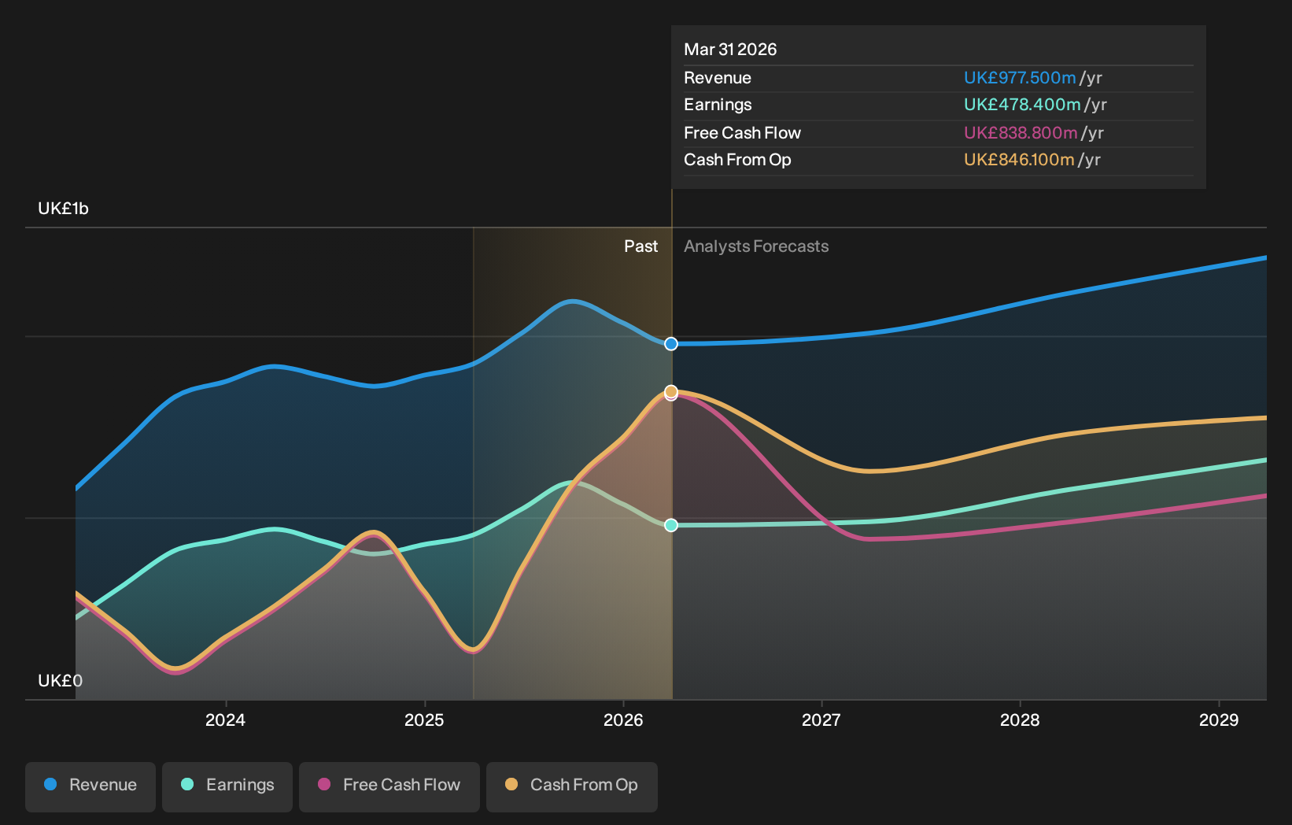The image size is (1292, 825).
Task: Click the 'Mar 31 2026' tooltip date
Action: [730, 50]
